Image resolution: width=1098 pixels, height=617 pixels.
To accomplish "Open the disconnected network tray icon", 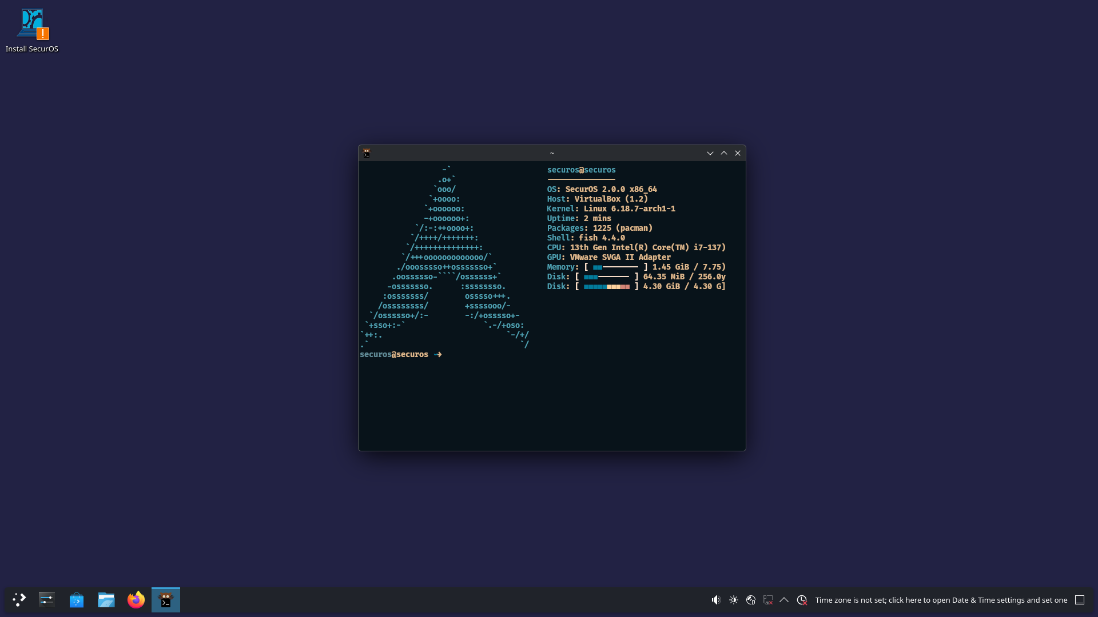I will 767,600.
